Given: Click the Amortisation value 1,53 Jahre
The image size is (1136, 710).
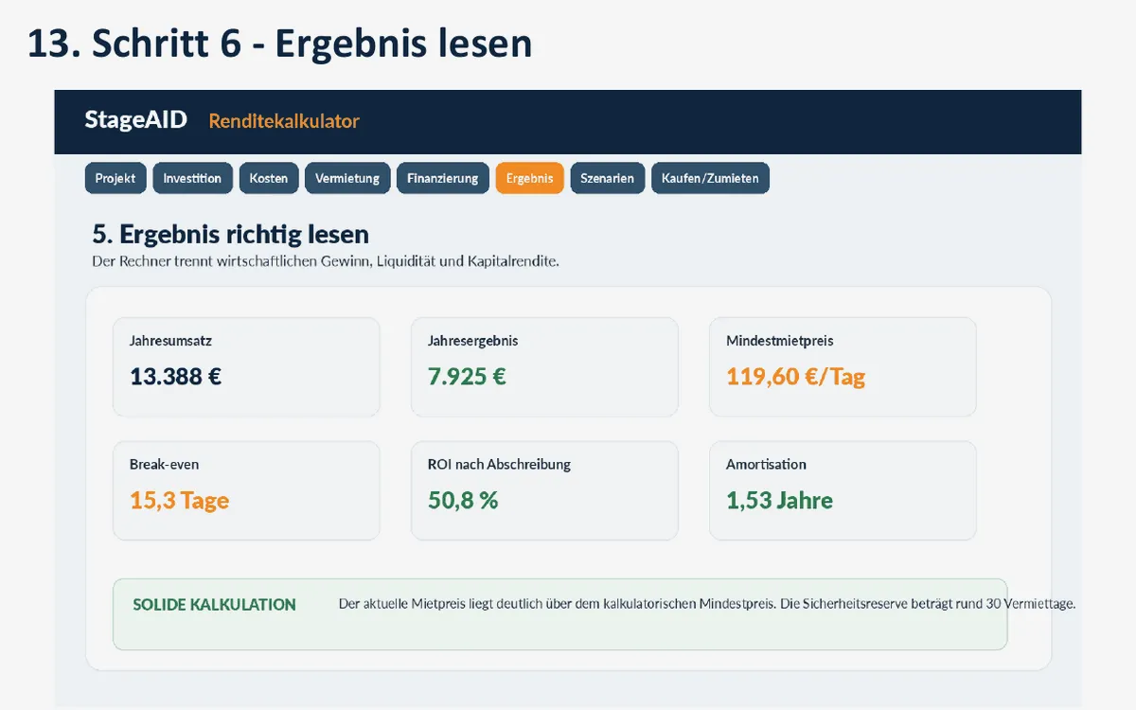Looking at the screenshot, I should click(779, 501).
